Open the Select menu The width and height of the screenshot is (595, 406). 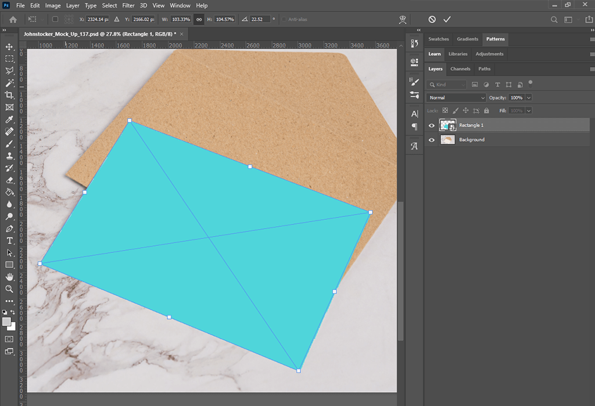pos(109,5)
